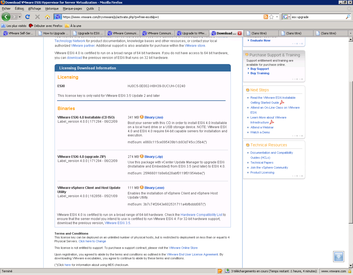Open the Outils menu
The height and width of the screenshot is (275, 353).
point(90,9)
